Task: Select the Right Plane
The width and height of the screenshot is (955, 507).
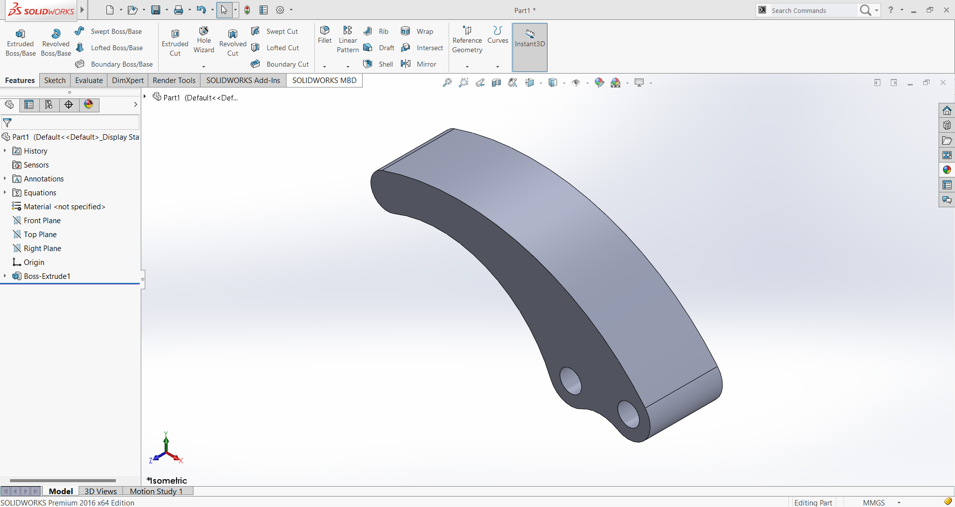Action: pyautogui.click(x=37, y=248)
